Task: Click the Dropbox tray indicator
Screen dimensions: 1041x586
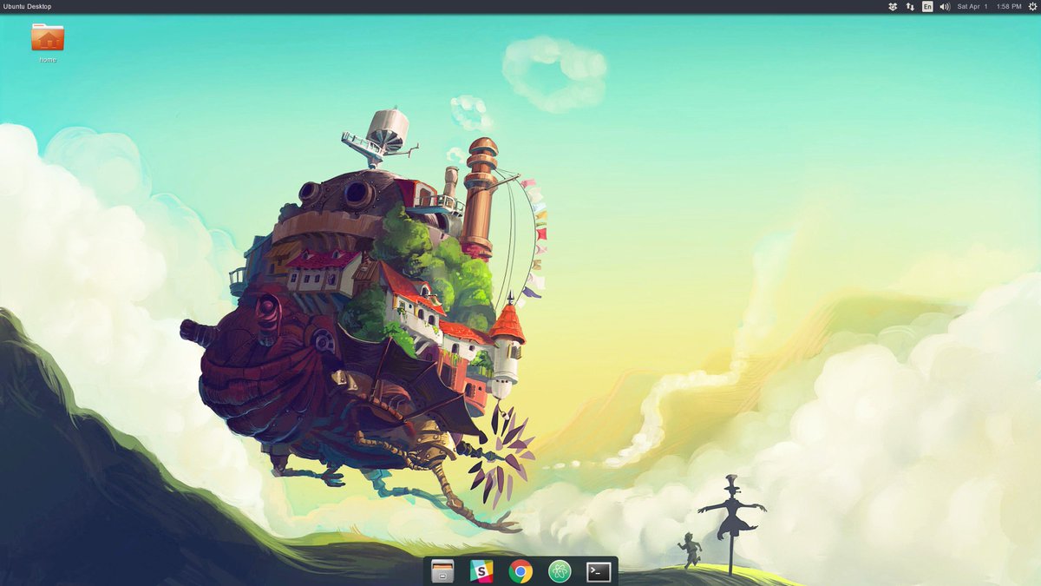Action: pos(893,6)
